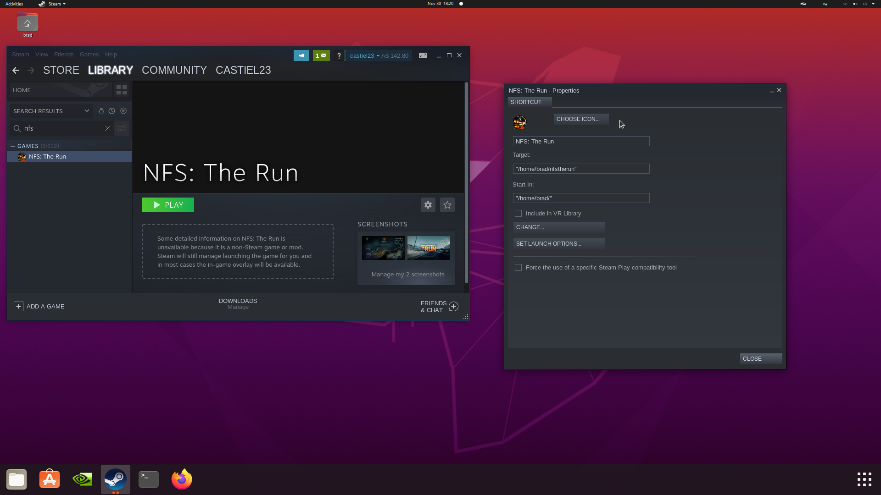Image resolution: width=881 pixels, height=495 pixels.
Task: Click the CHOOSE ICON button for NFS shortcut
Action: point(578,118)
